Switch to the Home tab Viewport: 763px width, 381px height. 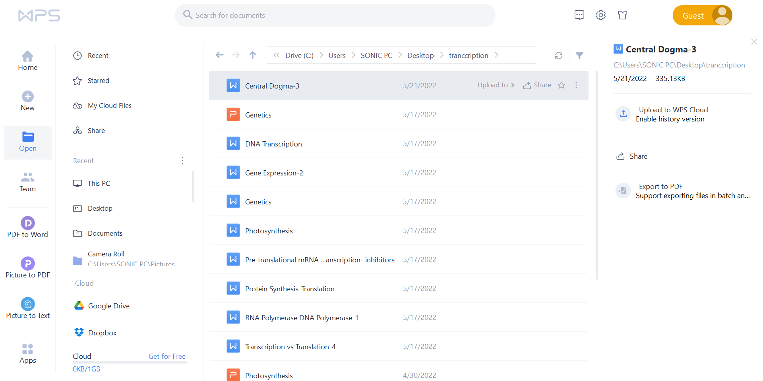tap(27, 61)
